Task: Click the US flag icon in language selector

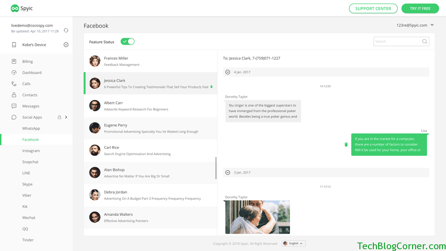Action: (x=285, y=243)
